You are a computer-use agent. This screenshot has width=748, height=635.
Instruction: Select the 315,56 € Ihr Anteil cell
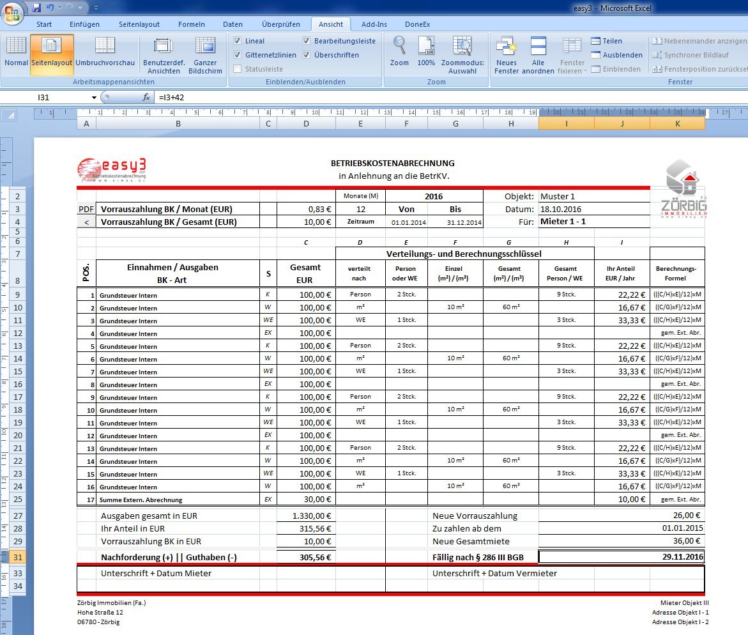click(x=306, y=528)
